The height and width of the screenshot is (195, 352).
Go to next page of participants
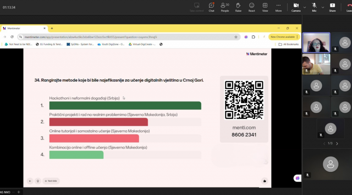click(x=337, y=144)
